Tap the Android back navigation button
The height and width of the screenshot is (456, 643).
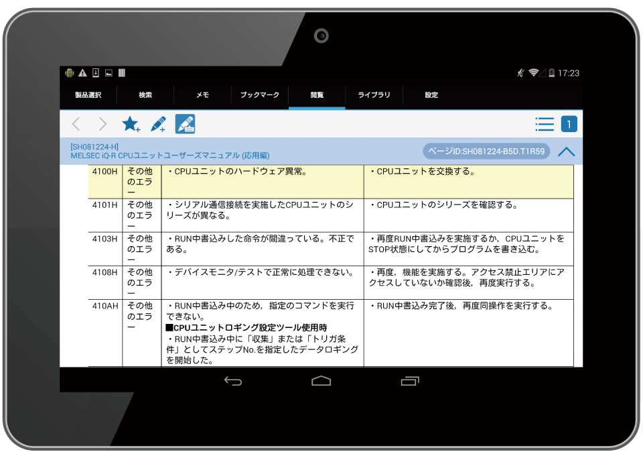coord(233,381)
